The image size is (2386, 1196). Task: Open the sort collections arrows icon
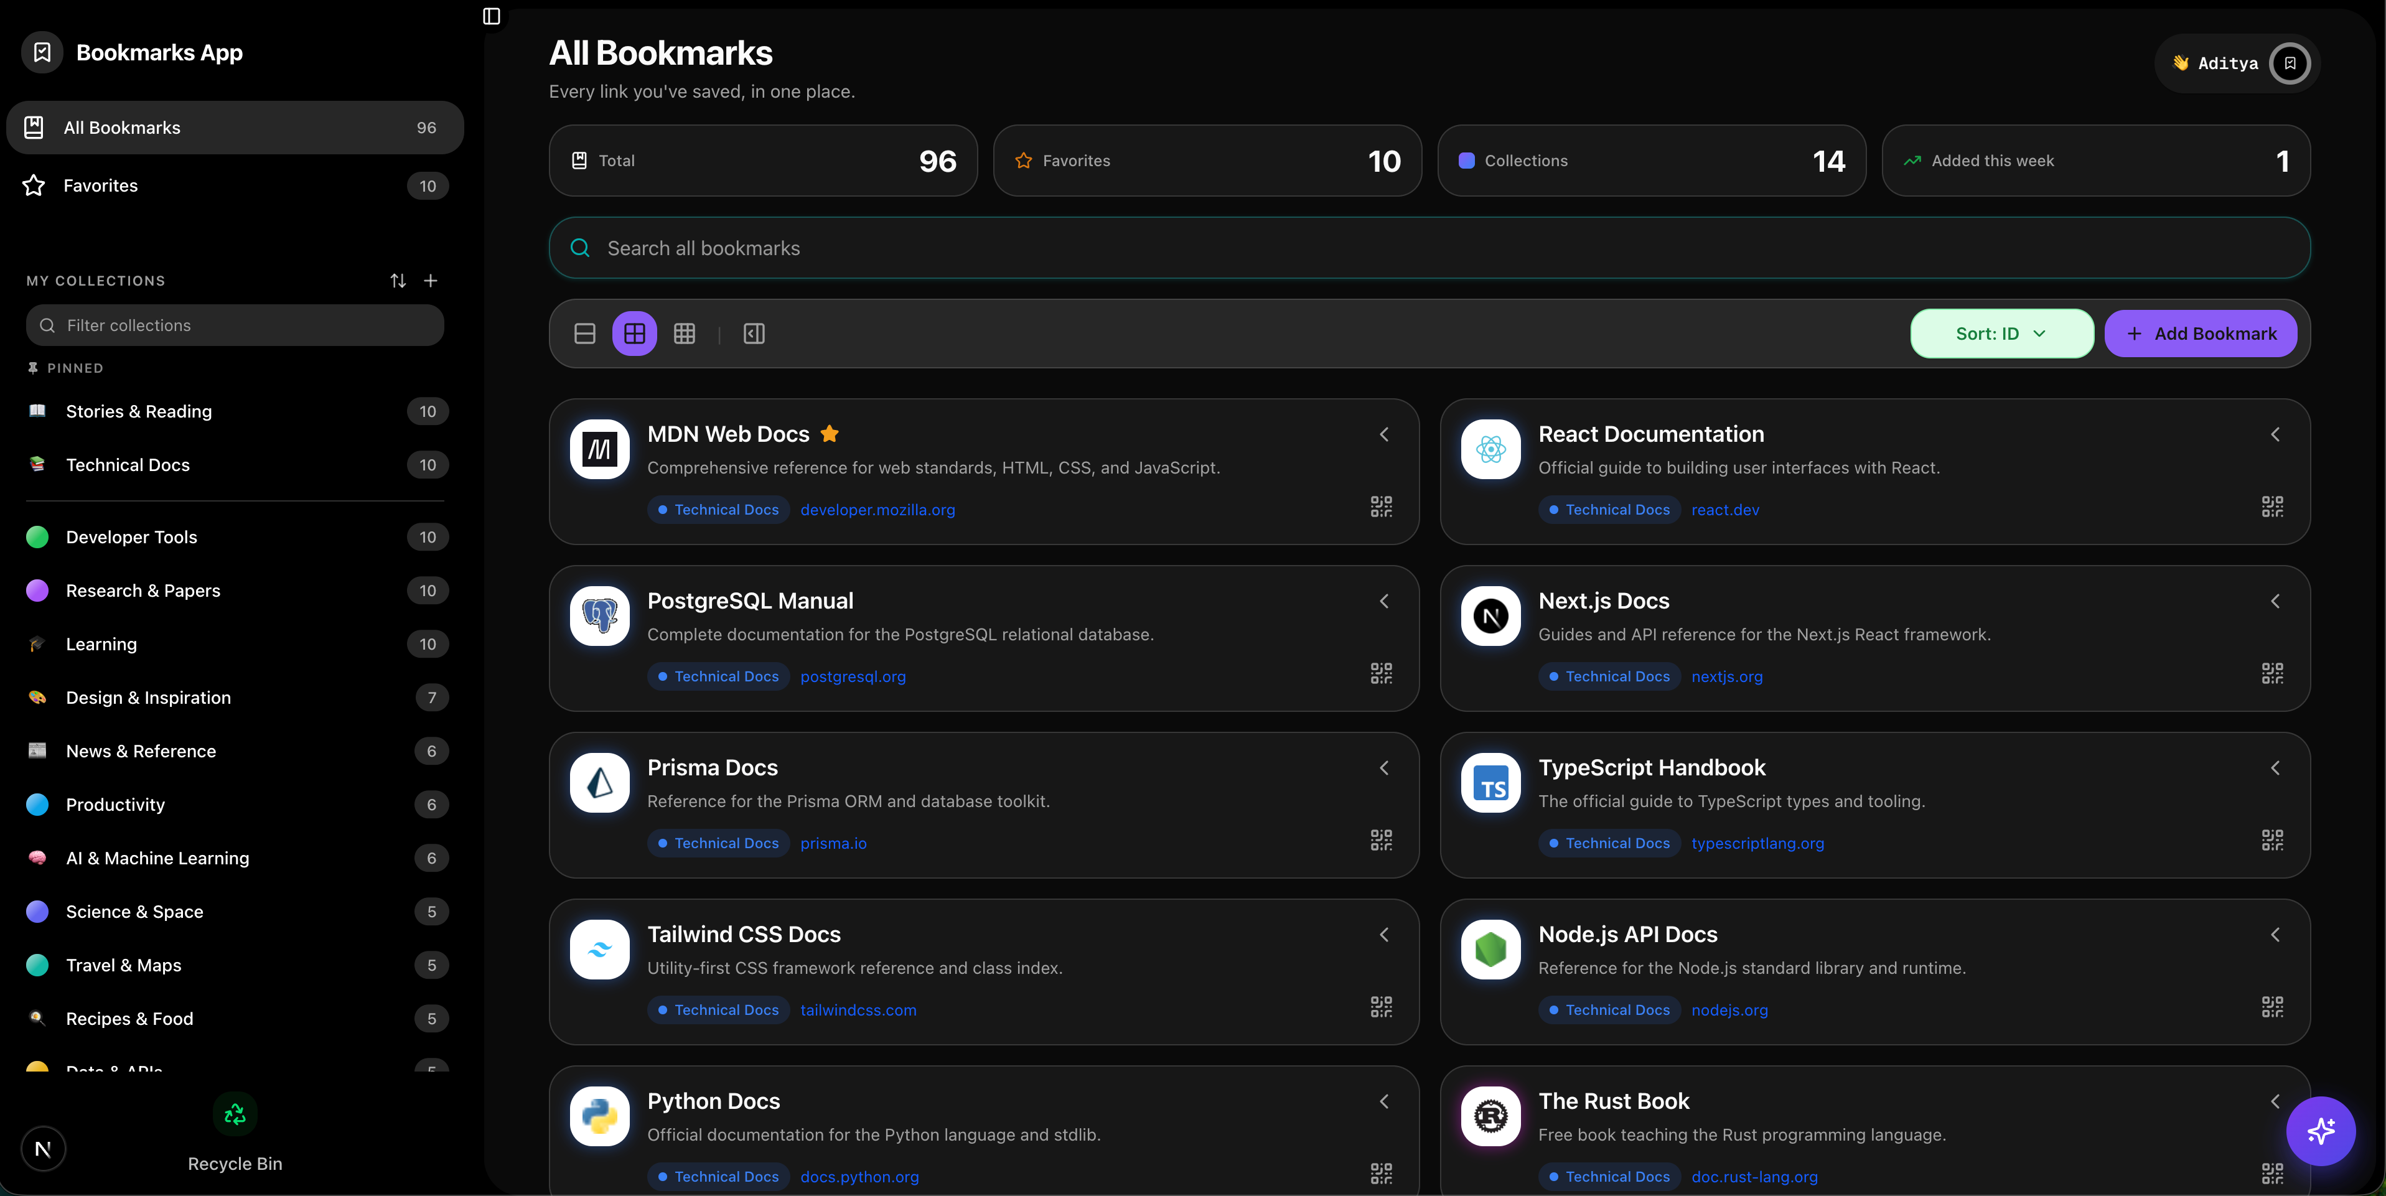[x=398, y=281]
